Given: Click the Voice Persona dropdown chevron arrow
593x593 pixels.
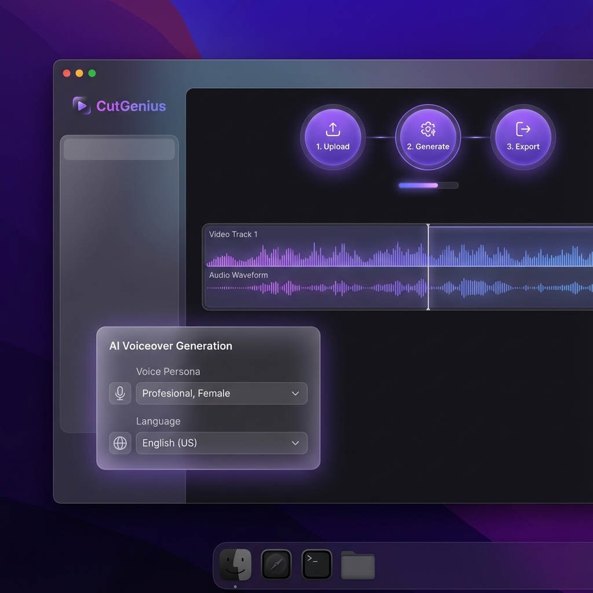Looking at the screenshot, I should pos(295,393).
